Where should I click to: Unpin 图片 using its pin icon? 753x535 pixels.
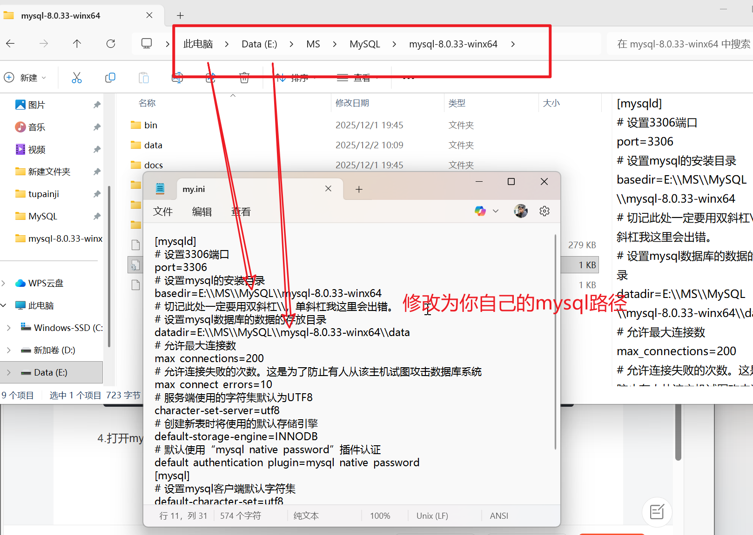click(97, 105)
